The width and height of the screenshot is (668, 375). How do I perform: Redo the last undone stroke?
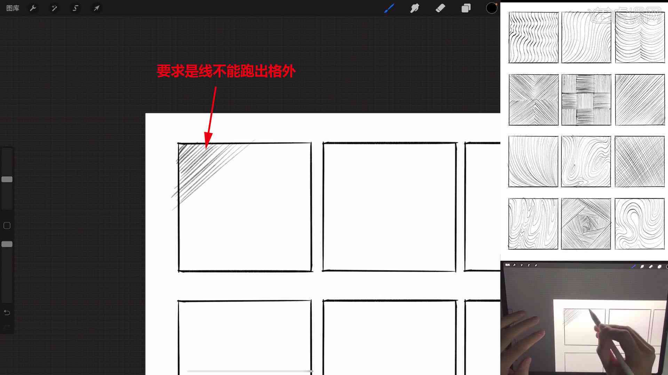(x=7, y=327)
